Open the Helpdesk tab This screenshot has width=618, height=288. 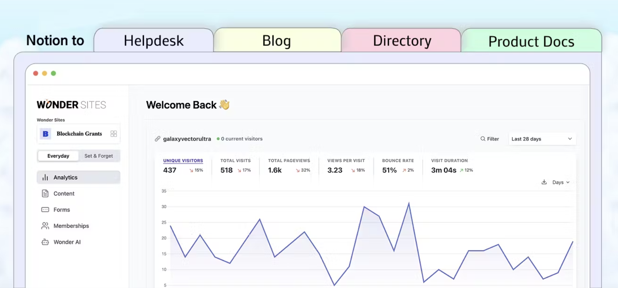tap(154, 40)
